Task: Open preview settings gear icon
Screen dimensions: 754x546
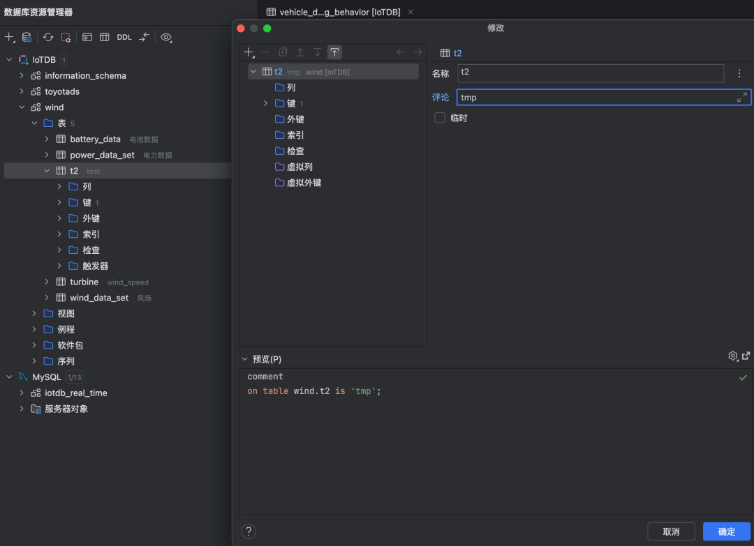Action: pos(732,356)
